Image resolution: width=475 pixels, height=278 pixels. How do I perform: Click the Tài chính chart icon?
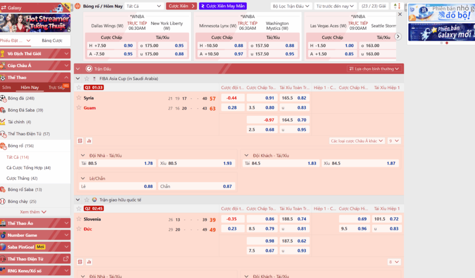[x=3, y=122]
